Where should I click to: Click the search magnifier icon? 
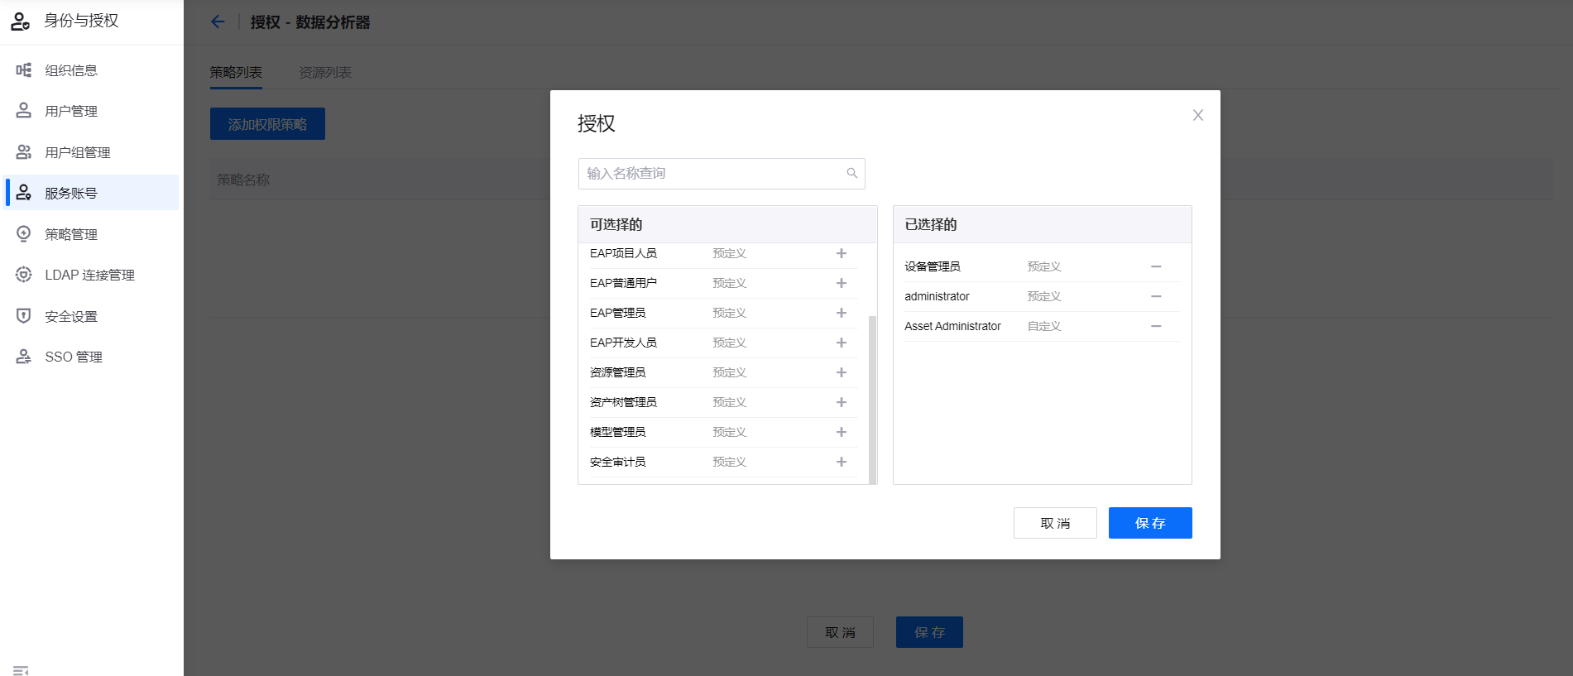851,173
